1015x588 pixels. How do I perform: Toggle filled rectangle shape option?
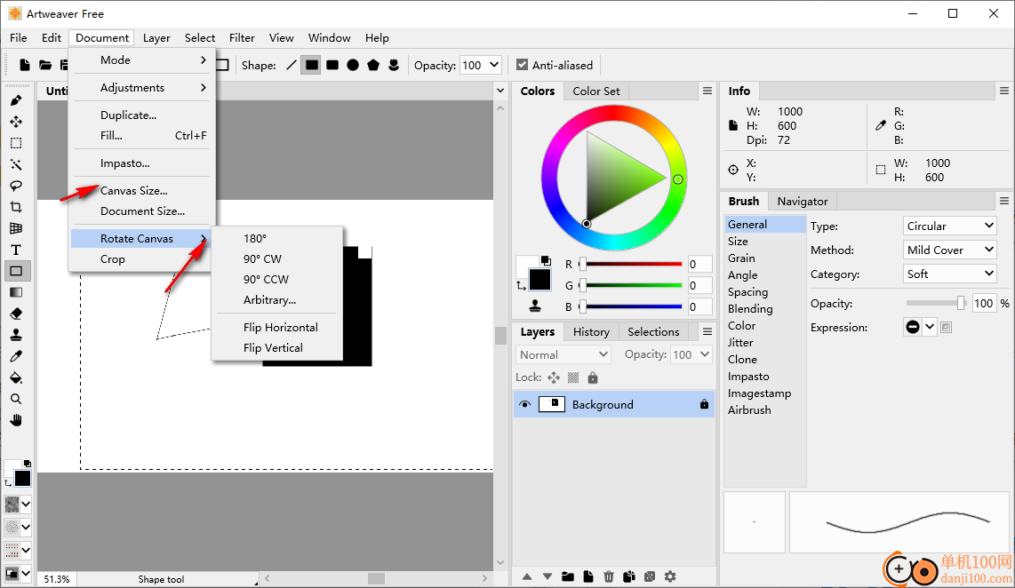point(311,66)
